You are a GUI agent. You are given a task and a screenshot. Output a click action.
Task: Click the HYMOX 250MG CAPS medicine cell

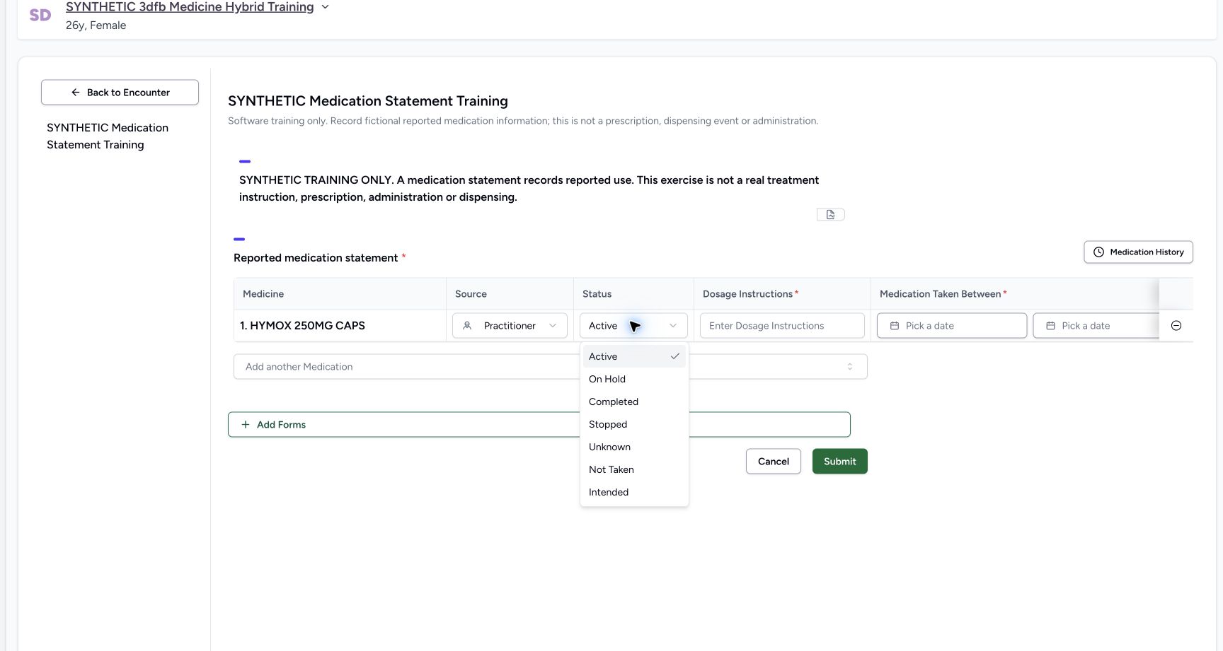(x=340, y=326)
